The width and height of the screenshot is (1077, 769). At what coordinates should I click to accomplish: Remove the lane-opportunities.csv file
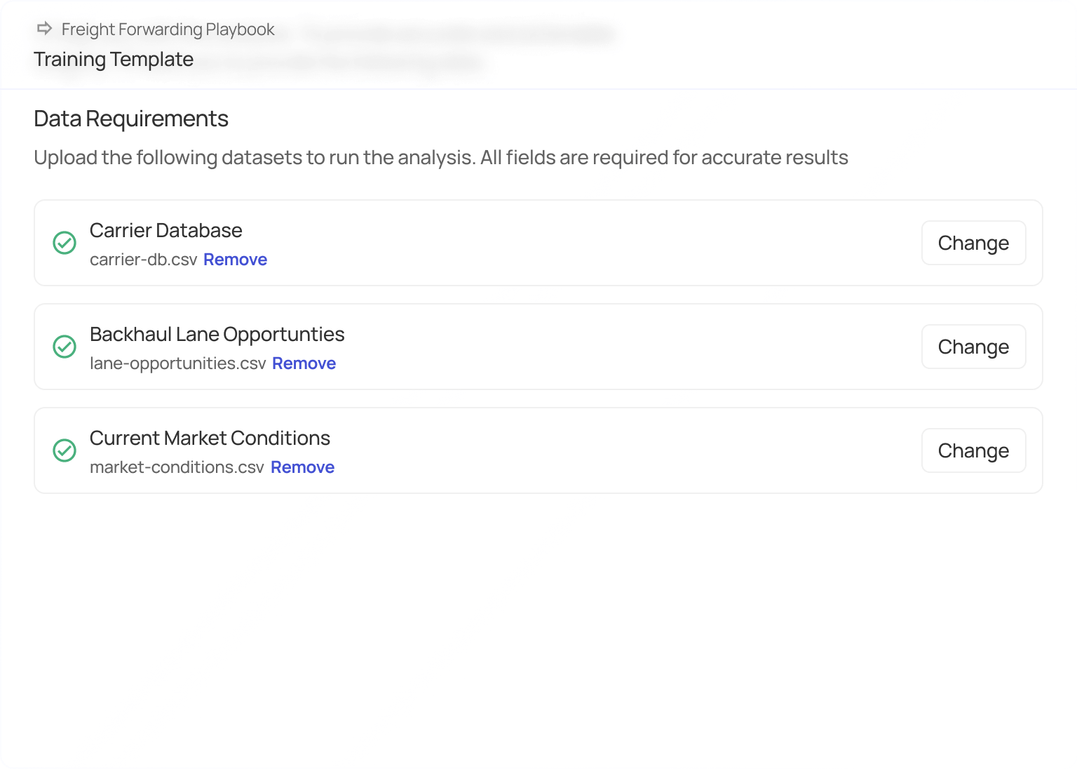(x=304, y=363)
